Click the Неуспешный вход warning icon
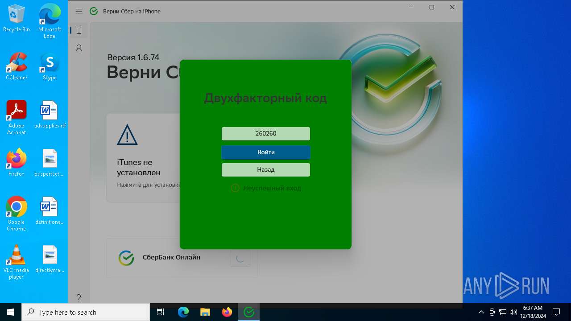The width and height of the screenshot is (571, 321). (235, 188)
